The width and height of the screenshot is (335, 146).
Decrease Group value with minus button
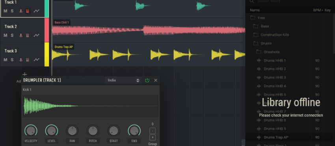pos(153,131)
